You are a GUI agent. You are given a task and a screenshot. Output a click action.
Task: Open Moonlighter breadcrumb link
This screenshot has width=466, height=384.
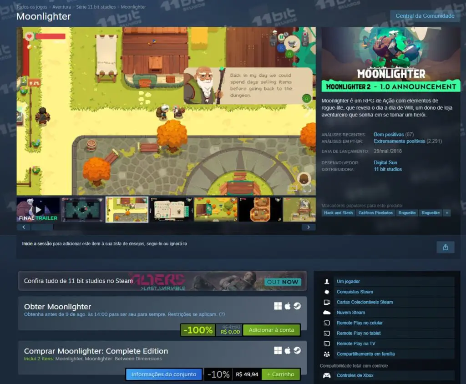pos(133,7)
